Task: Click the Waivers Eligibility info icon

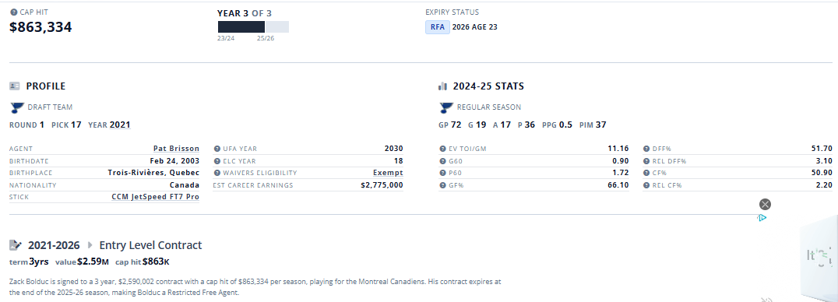Action: coord(217,173)
